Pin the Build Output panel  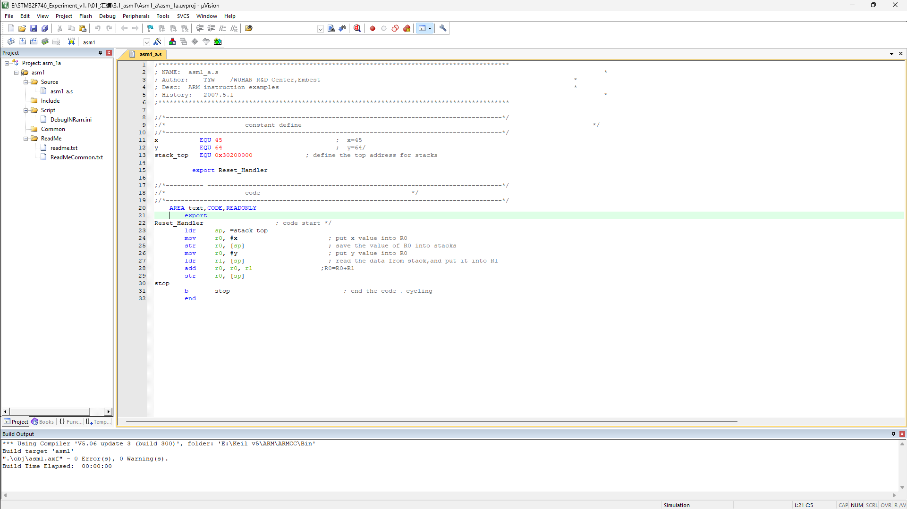893,434
